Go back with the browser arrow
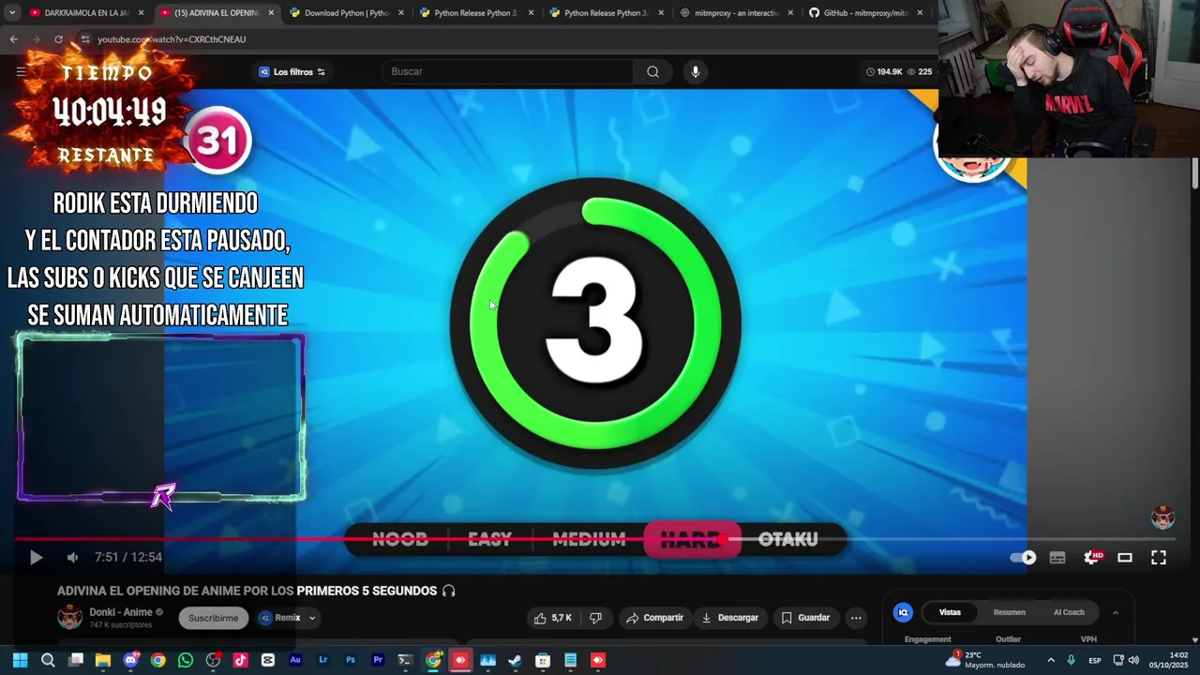This screenshot has width=1200, height=675. [x=13, y=39]
